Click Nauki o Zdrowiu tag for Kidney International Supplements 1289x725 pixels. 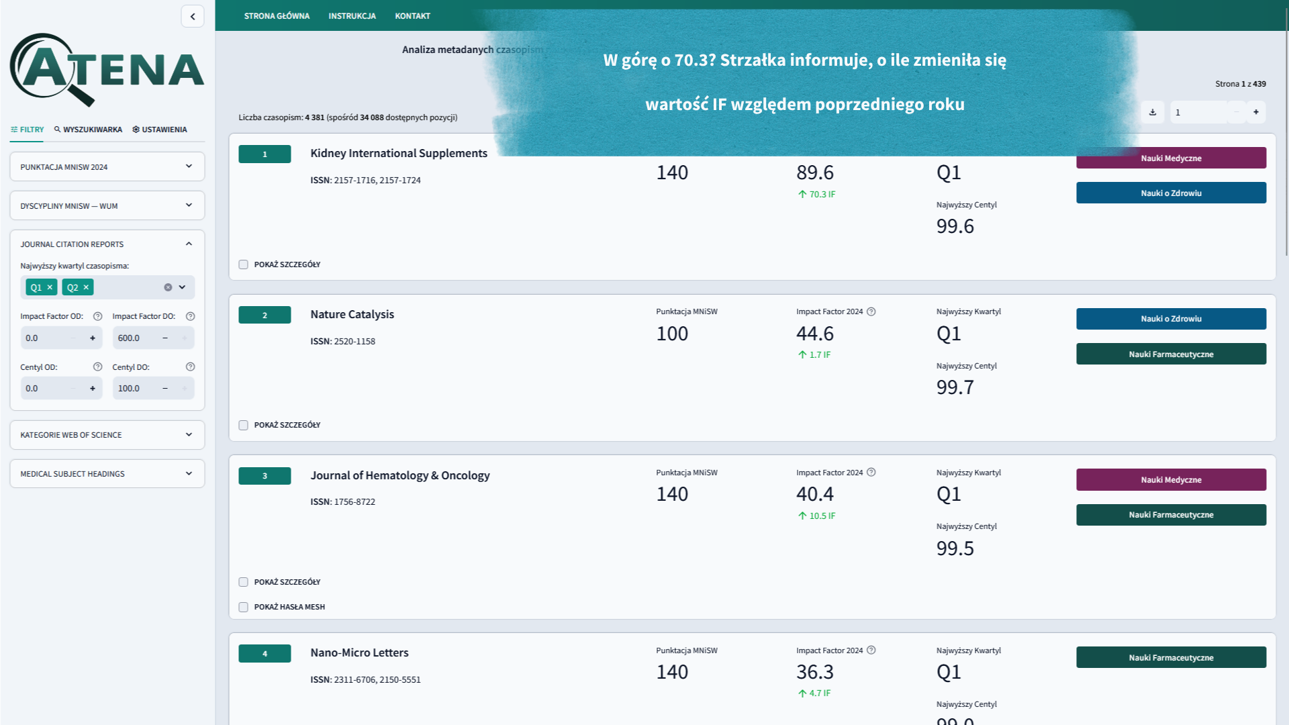[1171, 193]
